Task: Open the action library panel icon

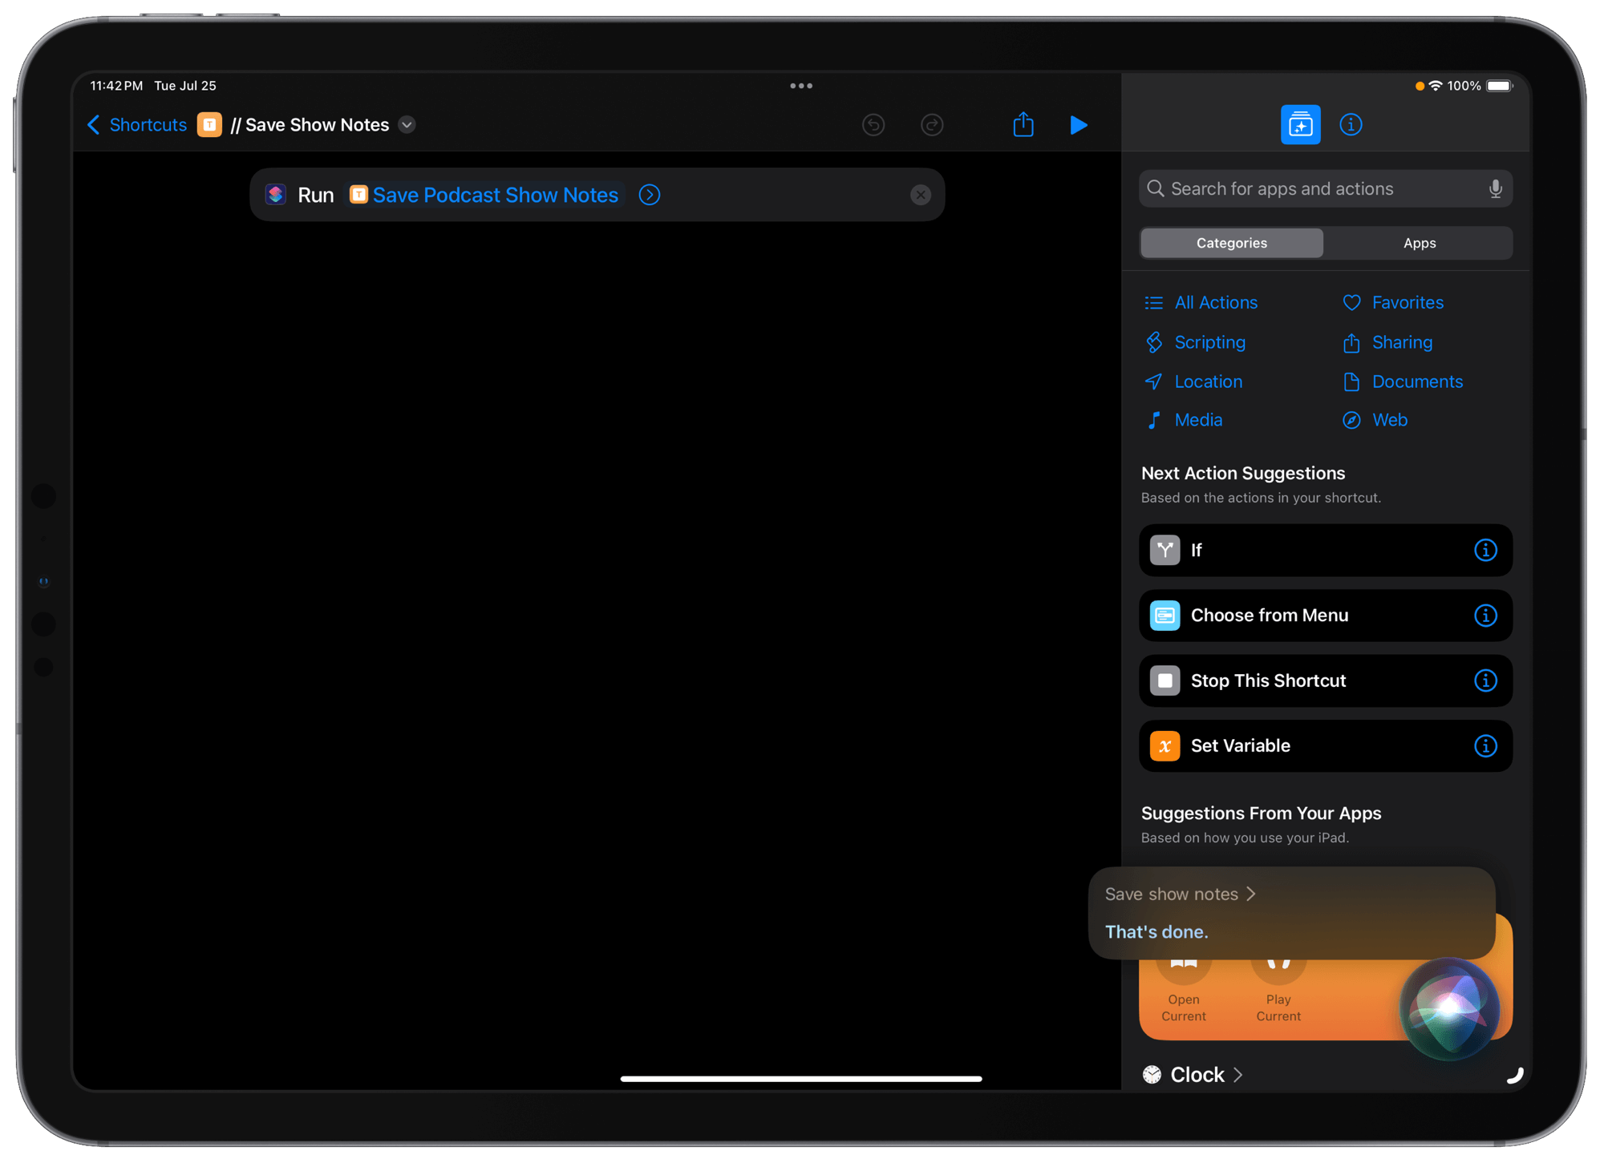Action: click(1300, 125)
